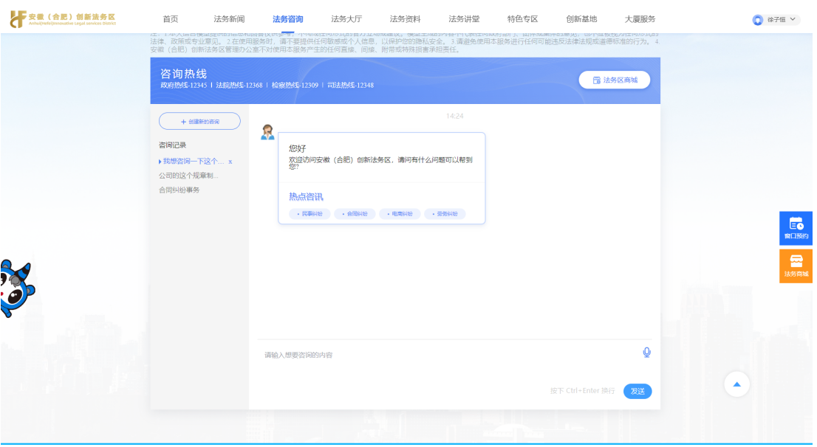
Task: Open the 窗口预约 side shortcut
Action: [x=796, y=229]
